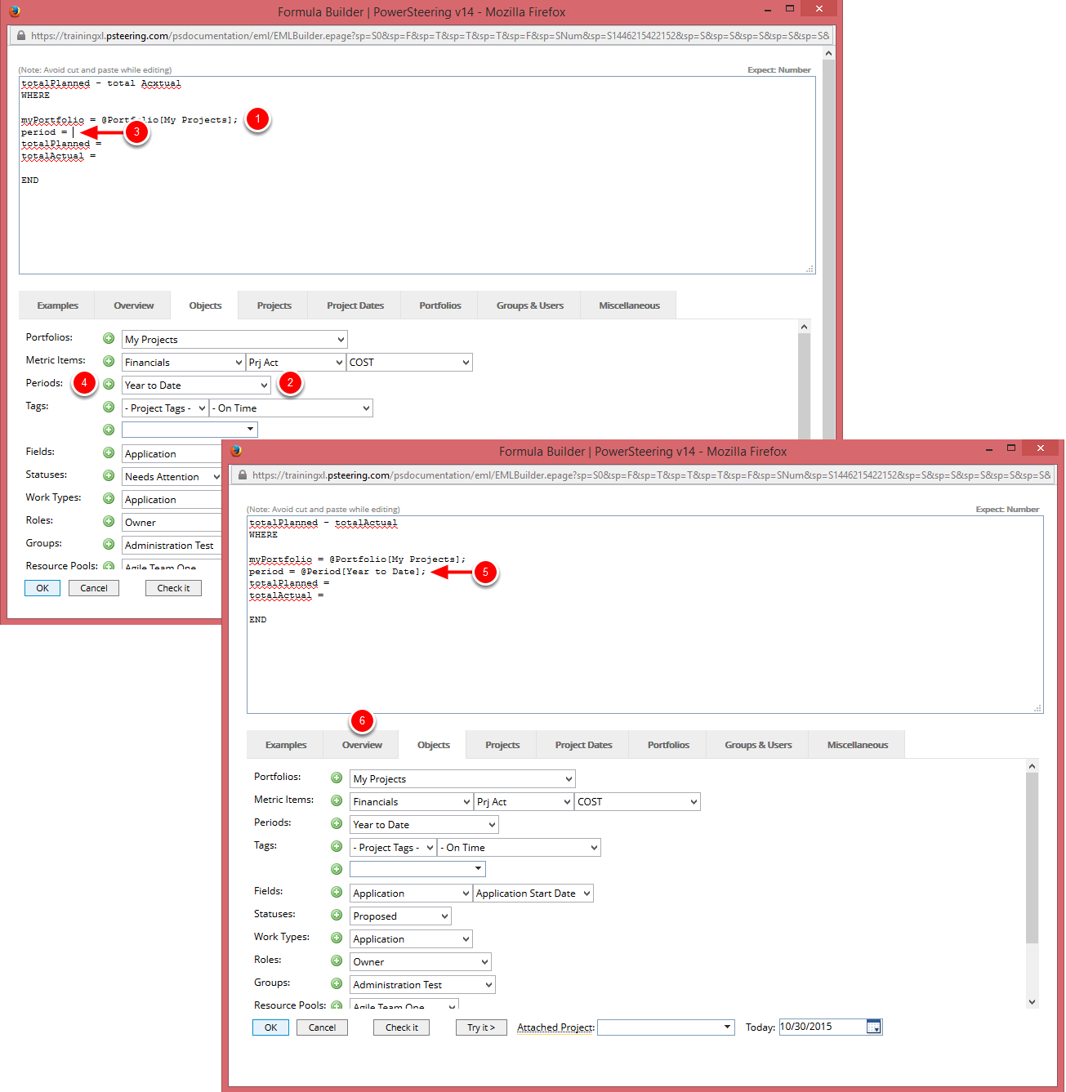The image size is (1066, 1092).
Task: Add Metric Items object in back window
Action: click(x=109, y=361)
